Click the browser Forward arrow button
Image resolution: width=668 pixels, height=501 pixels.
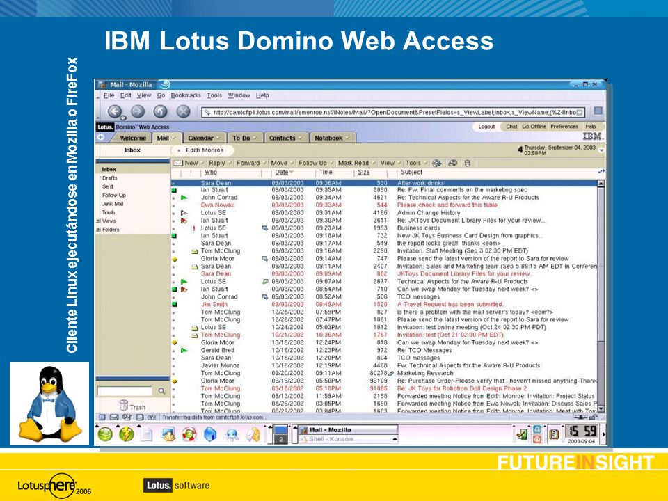137,111
